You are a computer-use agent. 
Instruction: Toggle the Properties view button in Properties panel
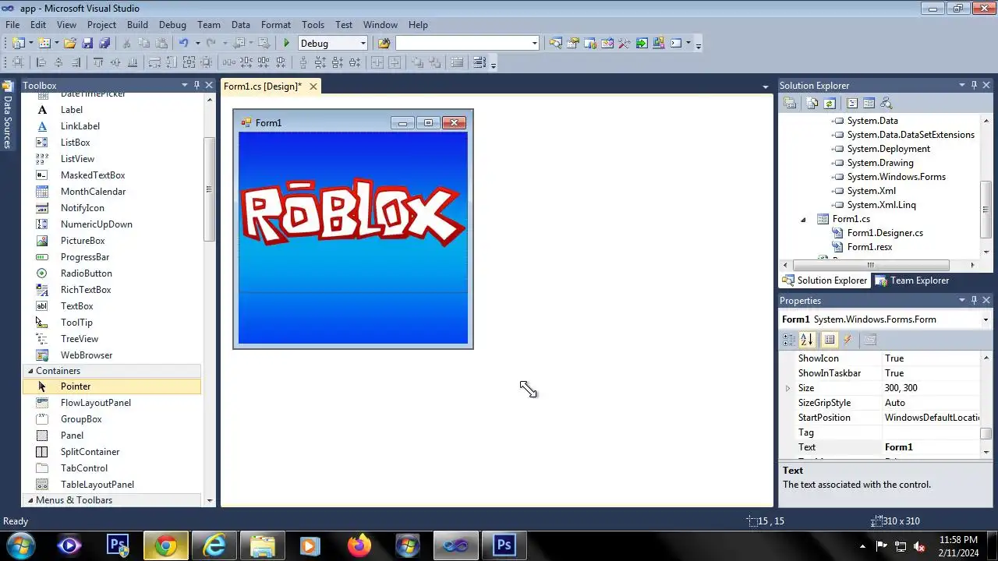pyautogui.click(x=829, y=340)
